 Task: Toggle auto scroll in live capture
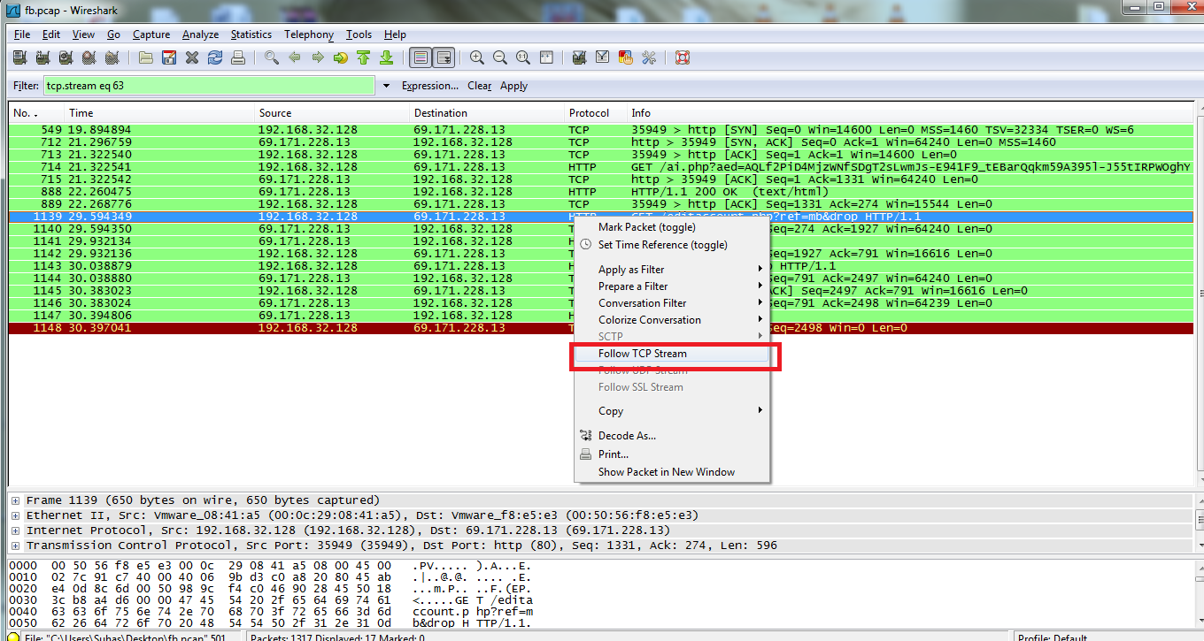444,58
